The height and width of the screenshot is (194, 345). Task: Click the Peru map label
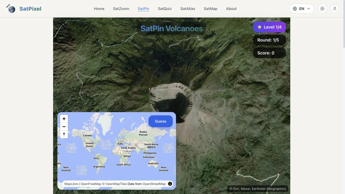[96, 158]
